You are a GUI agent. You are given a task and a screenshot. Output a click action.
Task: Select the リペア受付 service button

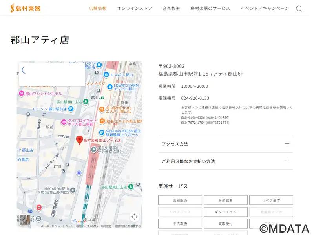pos(271,200)
